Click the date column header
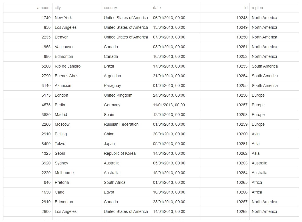 pos(157,8)
